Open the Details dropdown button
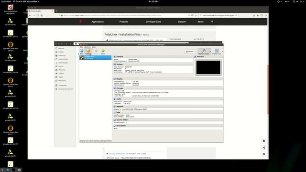 click(x=191, y=52)
